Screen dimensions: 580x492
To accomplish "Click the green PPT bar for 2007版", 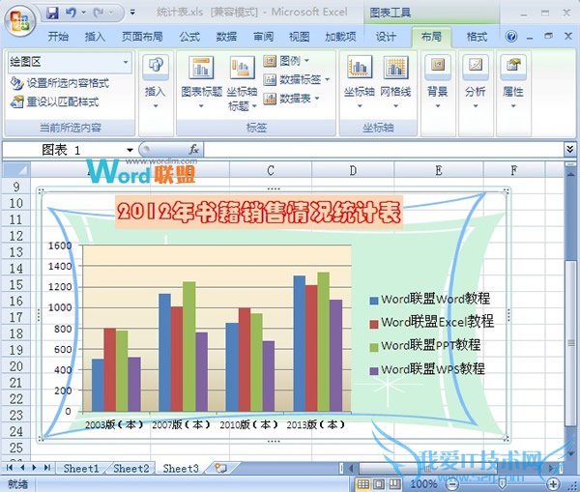I will coord(189,347).
